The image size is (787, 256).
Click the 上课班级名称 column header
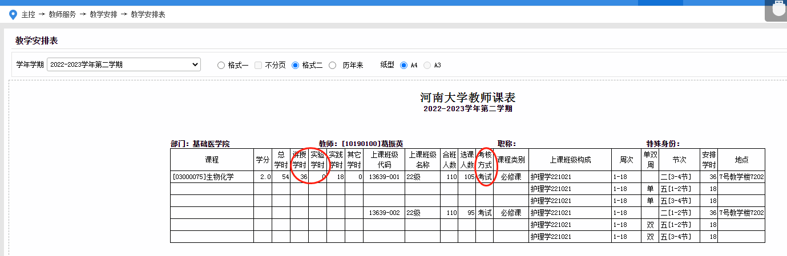[422, 160]
